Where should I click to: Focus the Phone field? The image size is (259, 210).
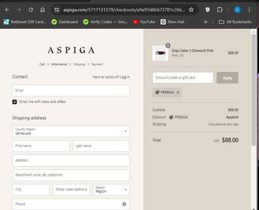click(x=71, y=204)
